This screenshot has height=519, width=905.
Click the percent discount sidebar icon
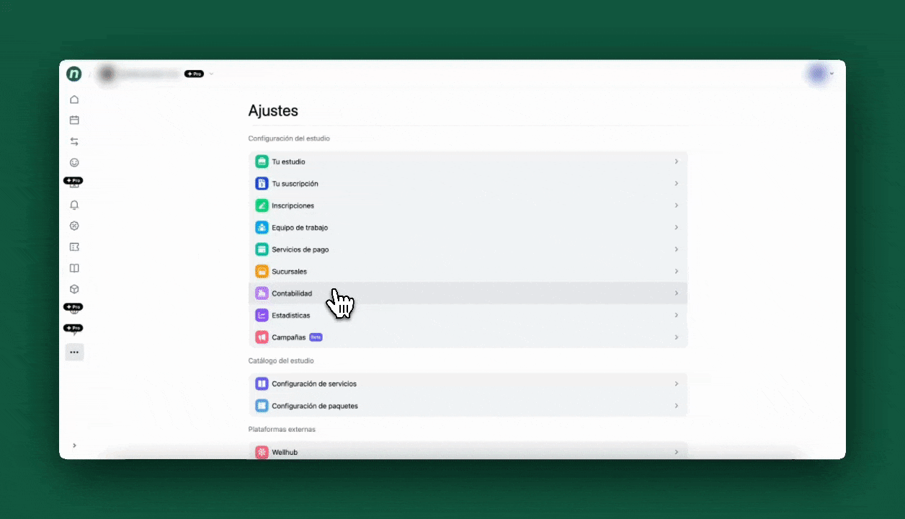[74, 226]
